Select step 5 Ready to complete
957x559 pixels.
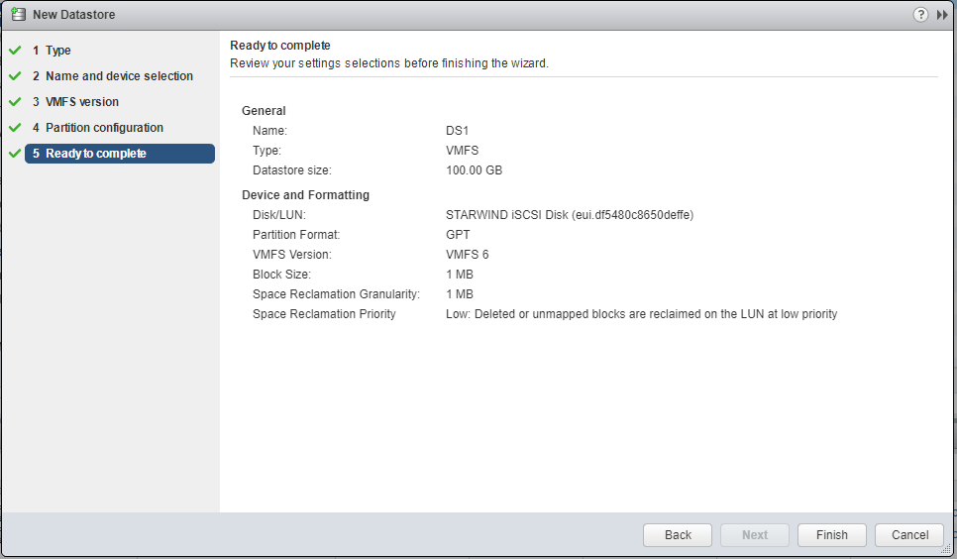pyautogui.click(x=95, y=154)
